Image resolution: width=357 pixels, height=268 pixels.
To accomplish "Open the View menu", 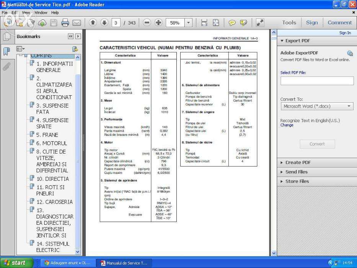I will click(x=26, y=13).
